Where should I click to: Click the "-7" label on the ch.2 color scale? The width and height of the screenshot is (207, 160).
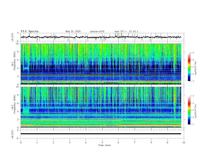click(x=193, y=124)
